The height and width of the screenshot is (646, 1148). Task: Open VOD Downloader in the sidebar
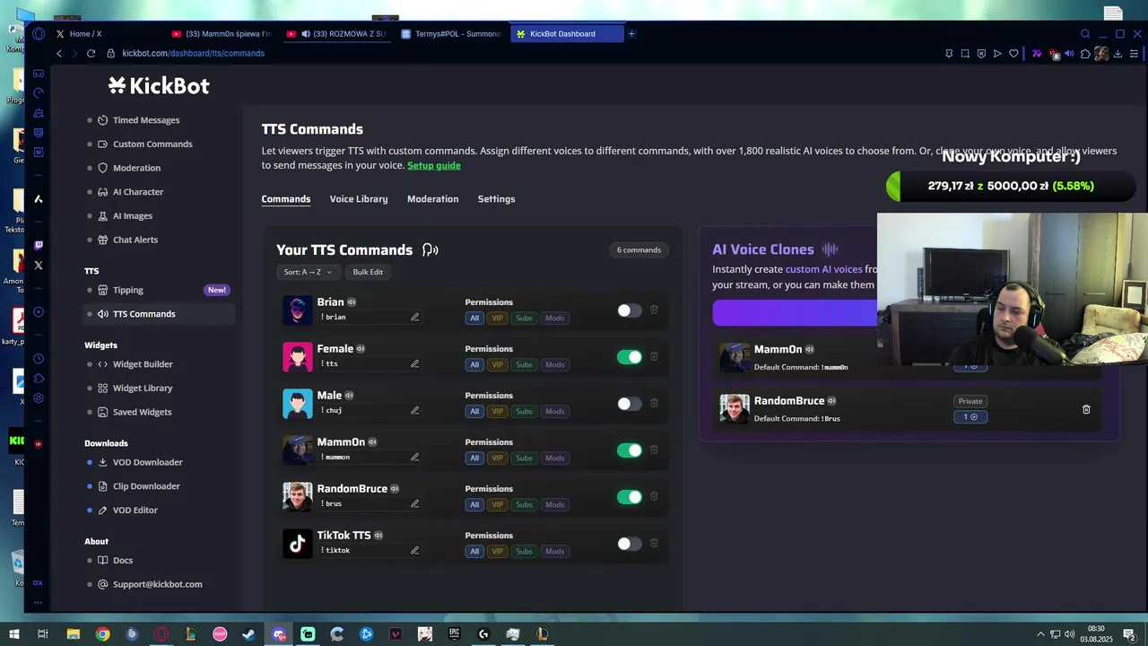(148, 462)
